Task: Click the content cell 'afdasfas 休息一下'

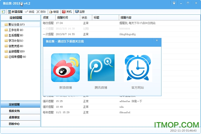Action: coord(131,101)
